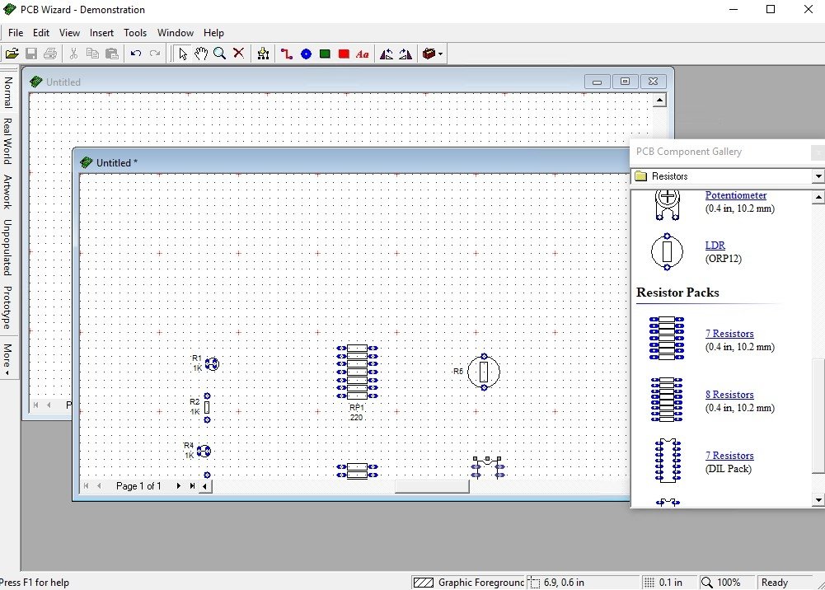825x590 pixels.
Task: Click the gallery vertical scrollbar thumb
Action: tap(818, 416)
